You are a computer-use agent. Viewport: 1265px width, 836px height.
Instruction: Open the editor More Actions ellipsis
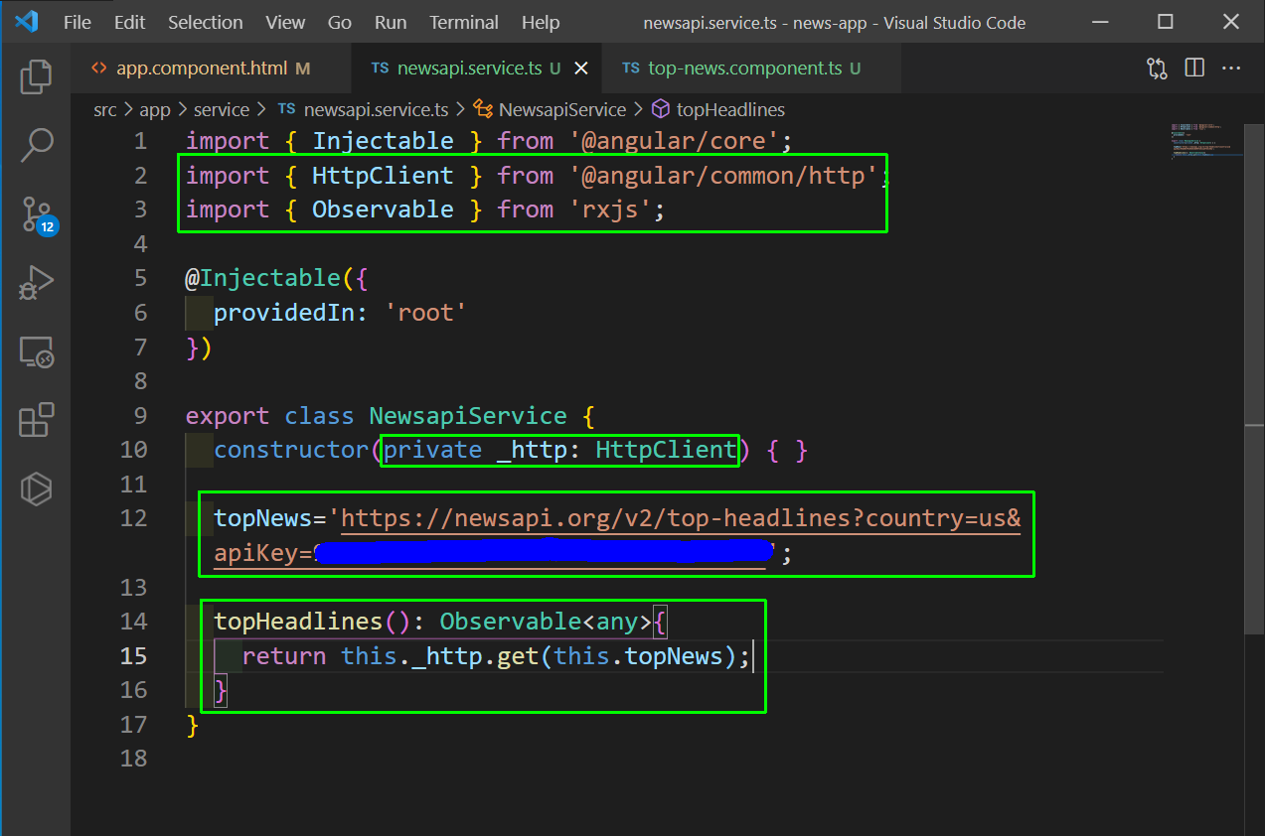click(1231, 69)
